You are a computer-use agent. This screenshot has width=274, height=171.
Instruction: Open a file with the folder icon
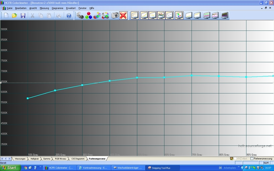coord(15,15)
